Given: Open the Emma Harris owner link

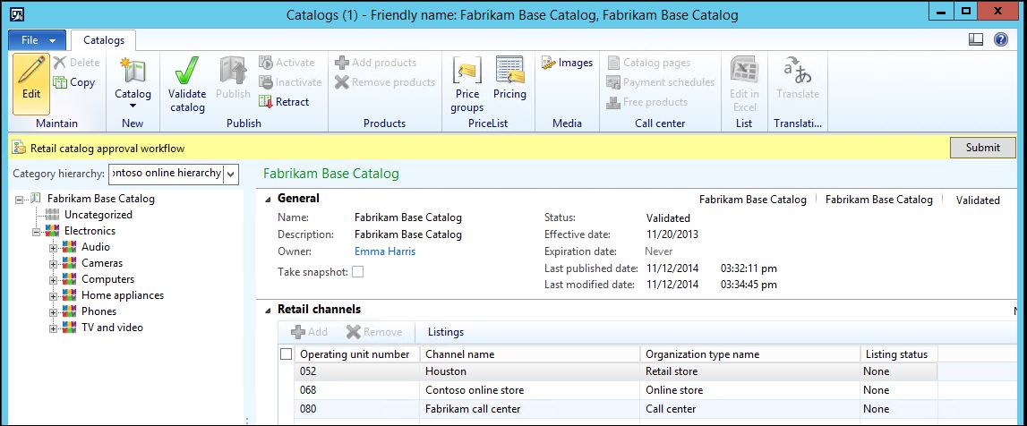Looking at the screenshot, I should [385, 251].
